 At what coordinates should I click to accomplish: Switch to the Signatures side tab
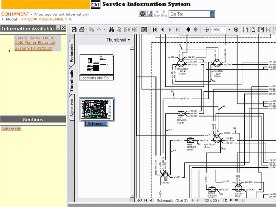72,107
